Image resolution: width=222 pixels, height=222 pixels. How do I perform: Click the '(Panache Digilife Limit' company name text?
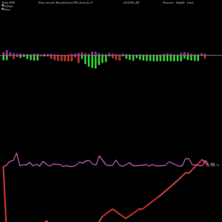[x=178, y=3]
